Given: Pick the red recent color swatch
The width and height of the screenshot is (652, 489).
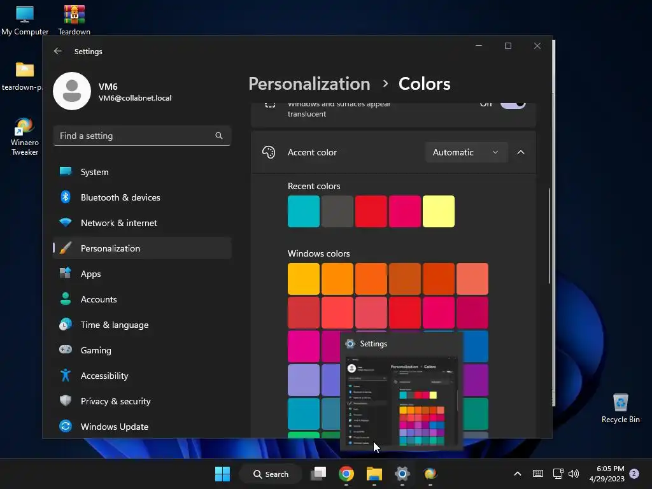Looking at the screenshot, I should 371,211.
